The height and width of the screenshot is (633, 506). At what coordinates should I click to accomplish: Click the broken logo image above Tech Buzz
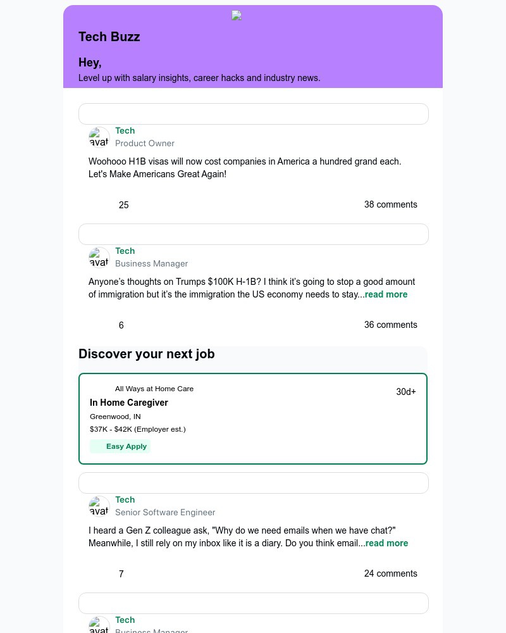point(237,16)
